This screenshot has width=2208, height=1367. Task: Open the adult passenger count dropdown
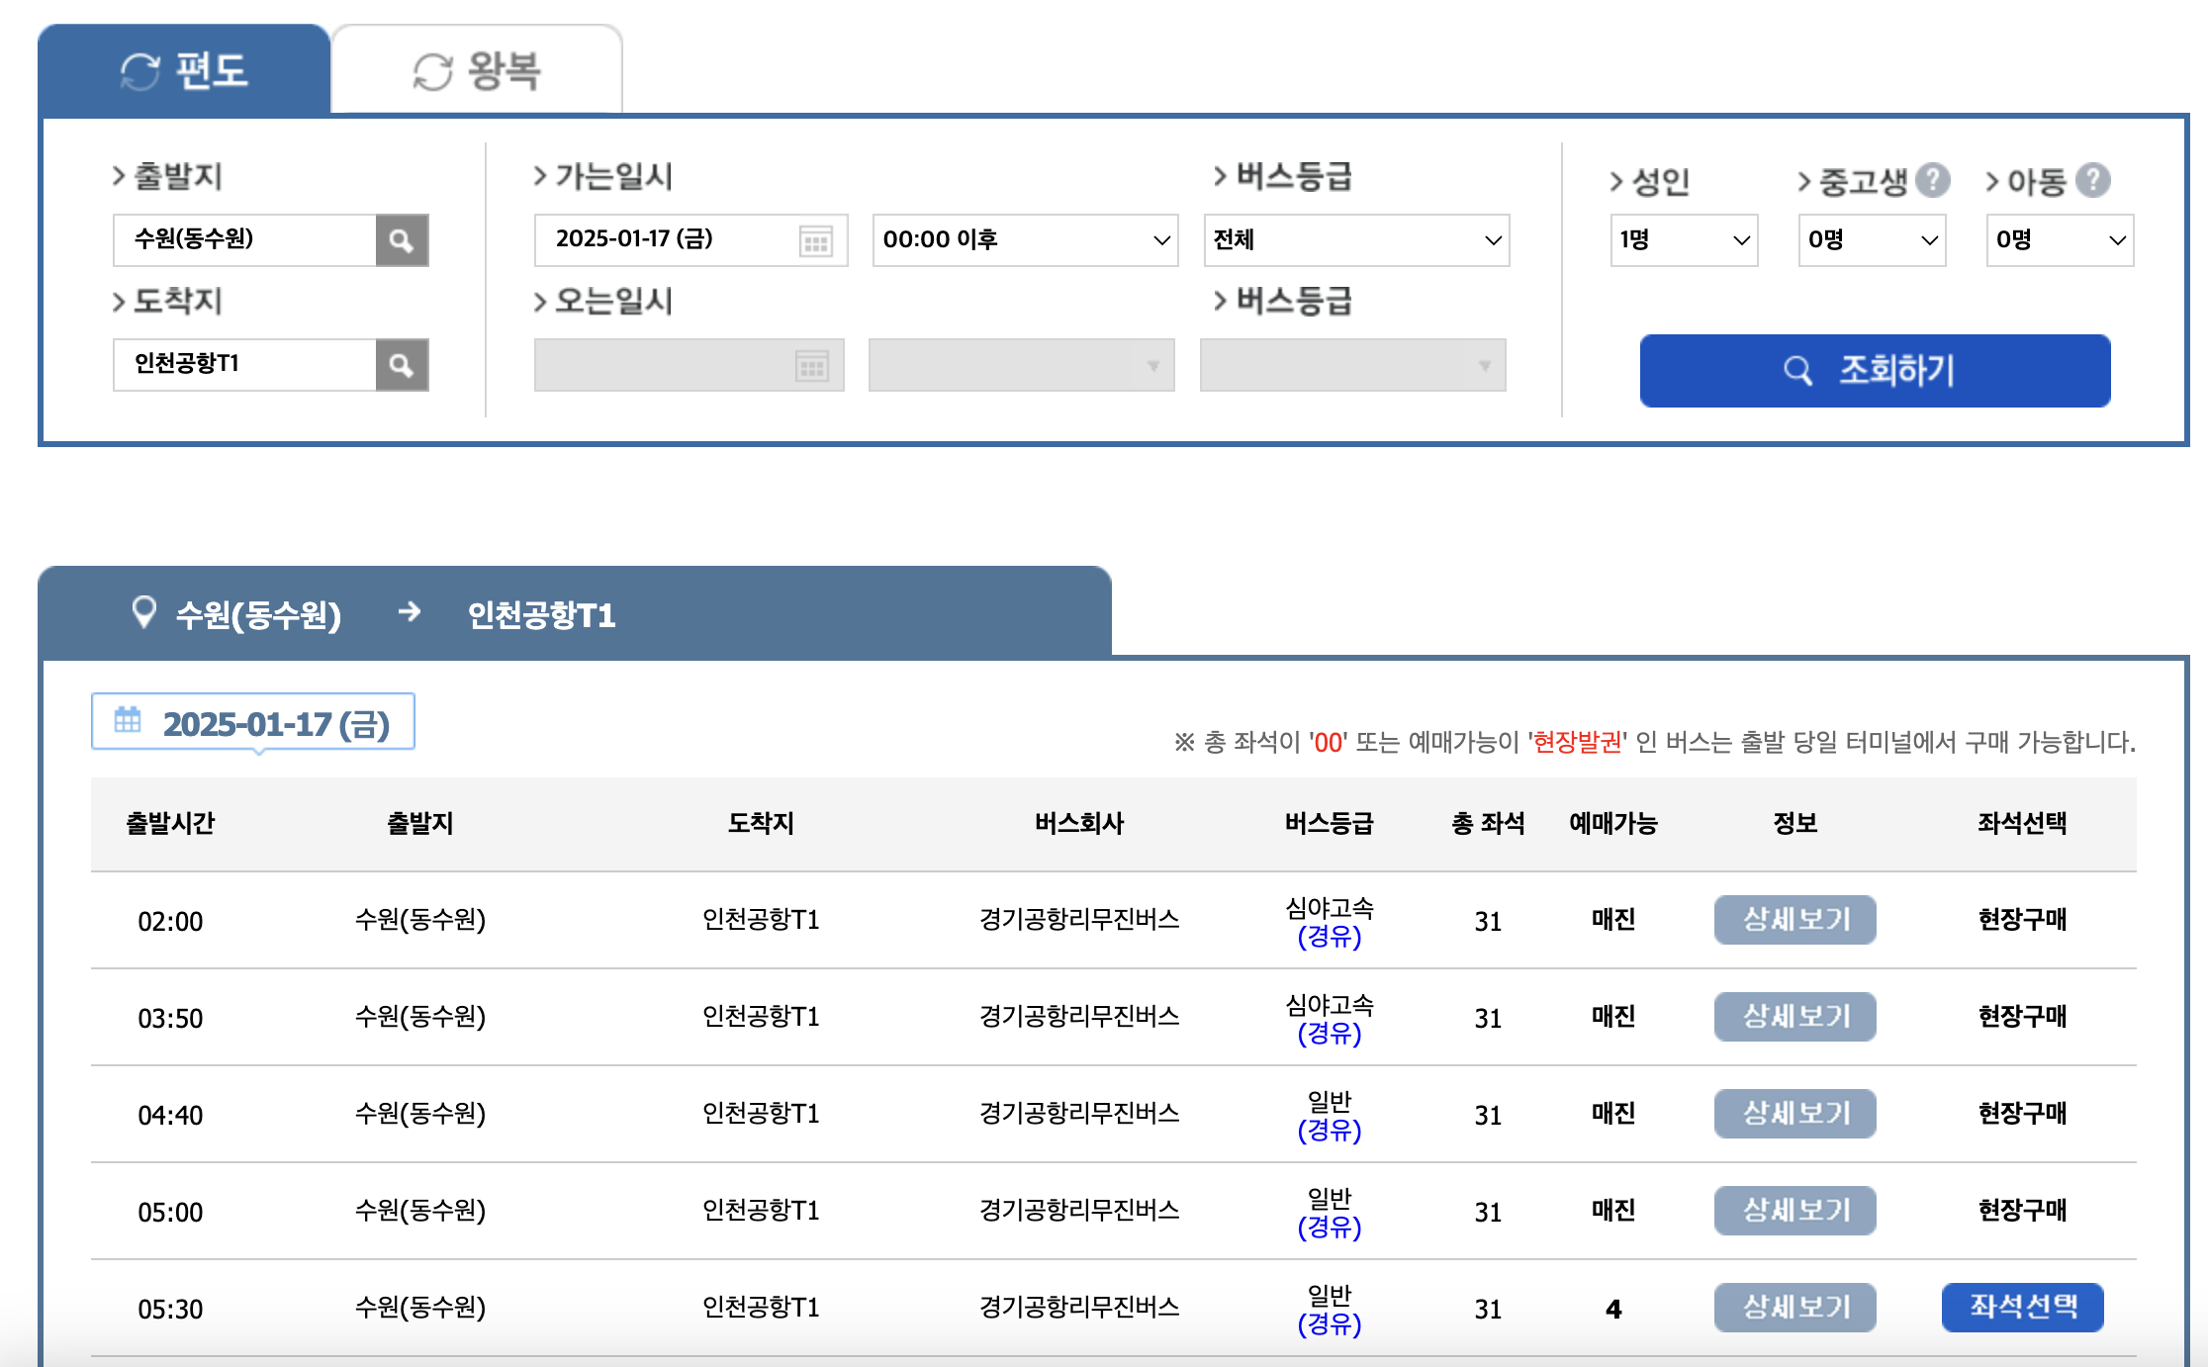click(x=1682, y=239)
